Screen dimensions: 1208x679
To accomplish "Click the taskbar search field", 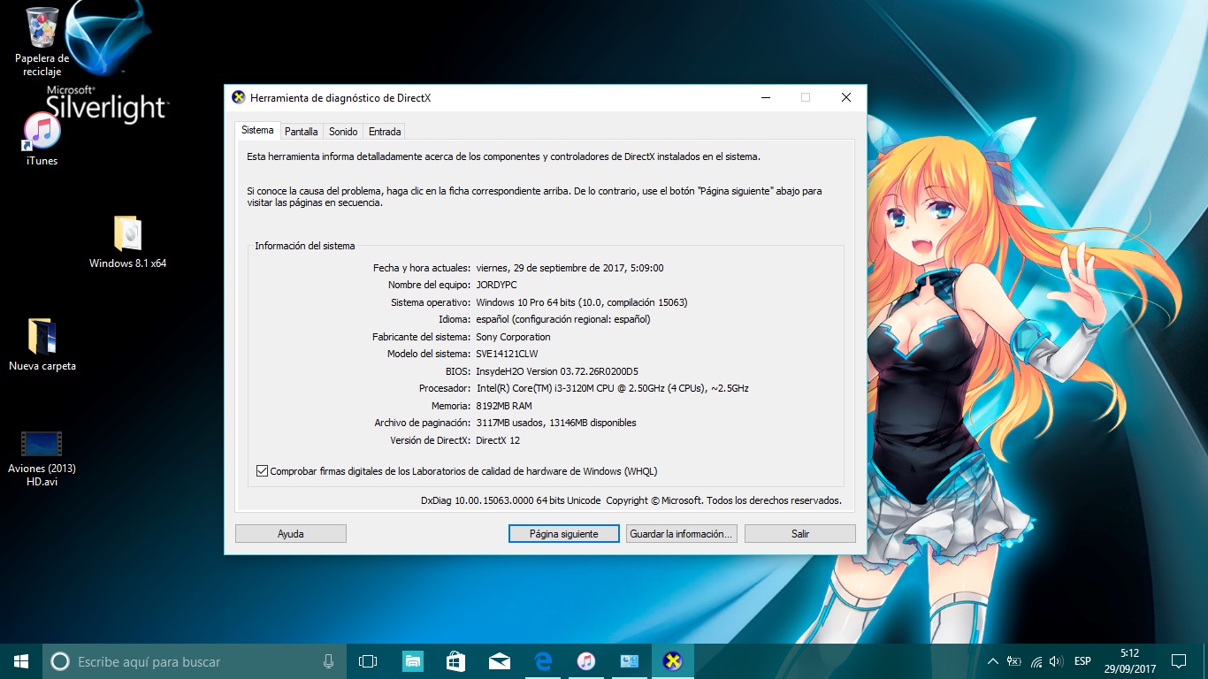I will tap(177, 660).
